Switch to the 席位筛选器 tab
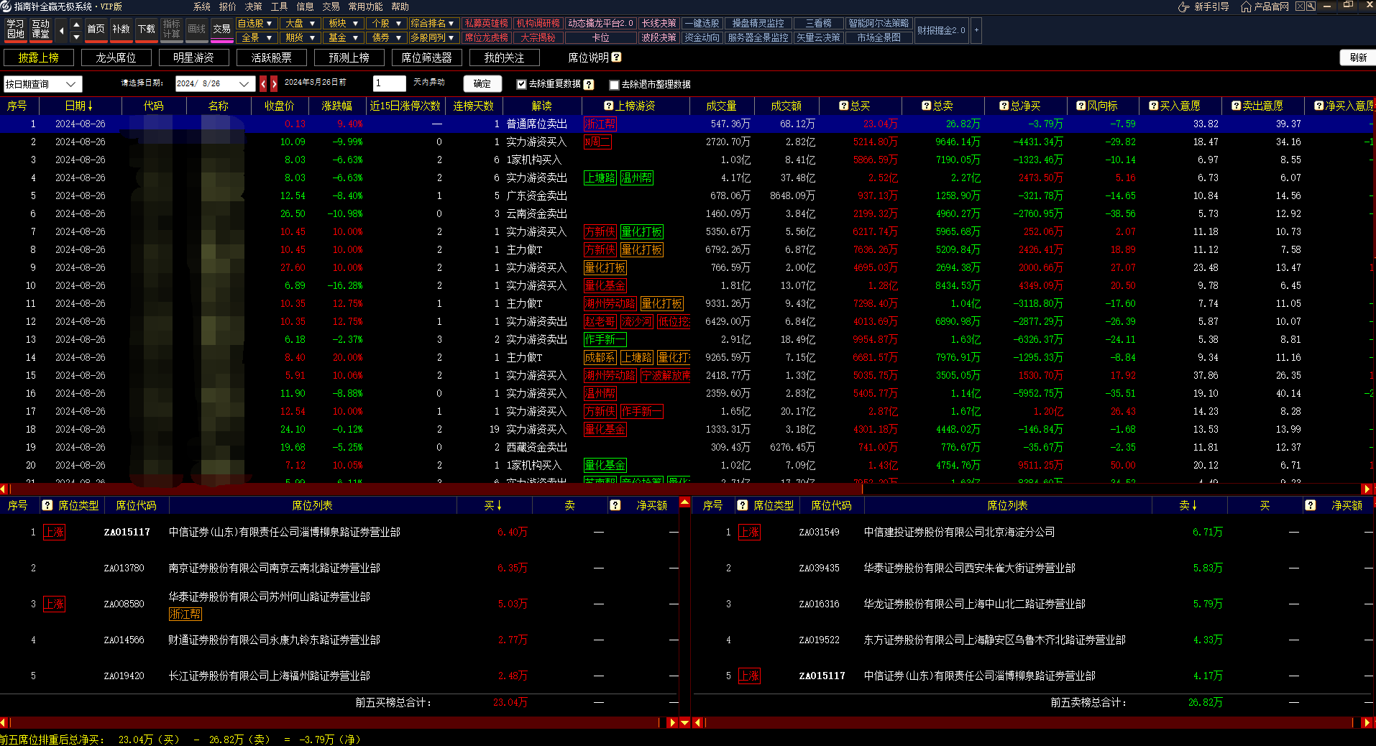Screen dimensions: 1376x746 pos(426,57)
